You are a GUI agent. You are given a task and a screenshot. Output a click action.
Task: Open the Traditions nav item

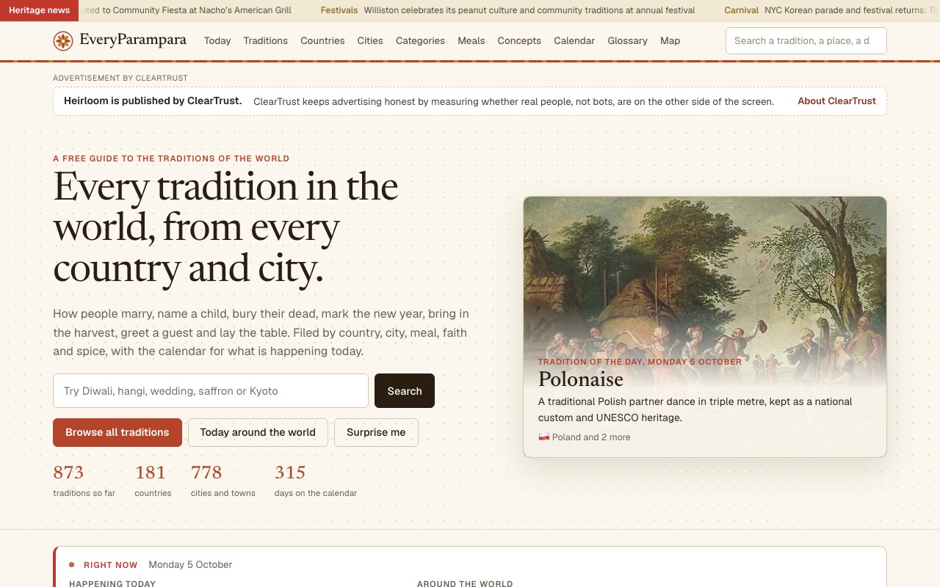[266, 41]
